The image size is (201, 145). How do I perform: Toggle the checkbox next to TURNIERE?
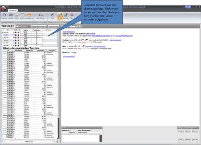(17, 26)
